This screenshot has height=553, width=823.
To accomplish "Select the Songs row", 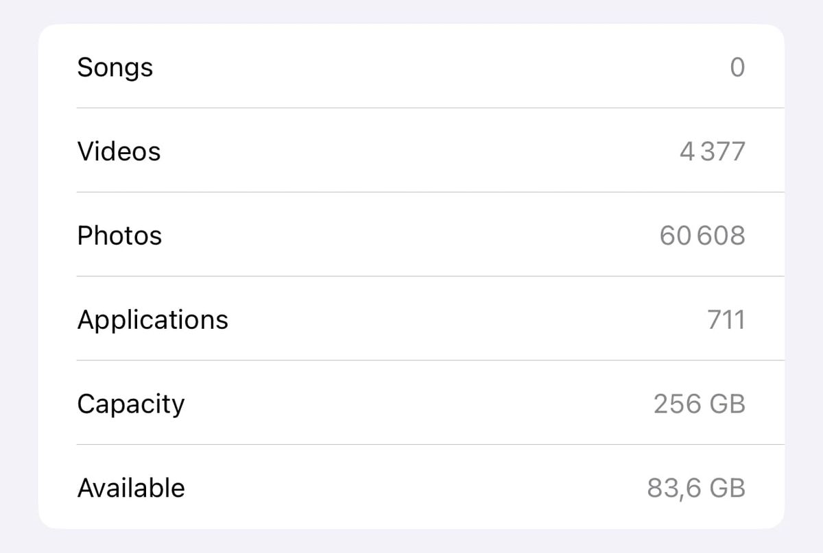I will 411,67.
